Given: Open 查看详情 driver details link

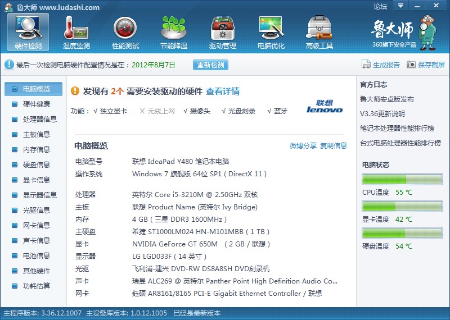Looking at the screenshot, I should [223, 92].
